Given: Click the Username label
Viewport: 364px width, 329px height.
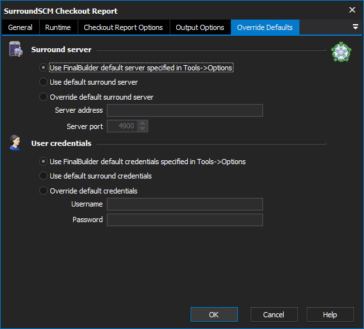Looking at the screenshot, I should (x=87, y=204).
